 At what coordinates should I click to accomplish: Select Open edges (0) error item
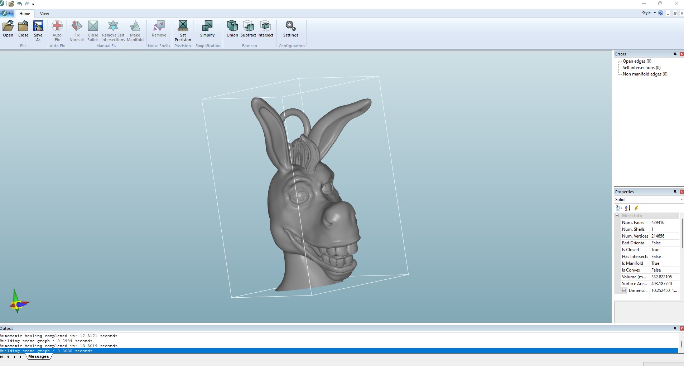click(x=637, y=61)
